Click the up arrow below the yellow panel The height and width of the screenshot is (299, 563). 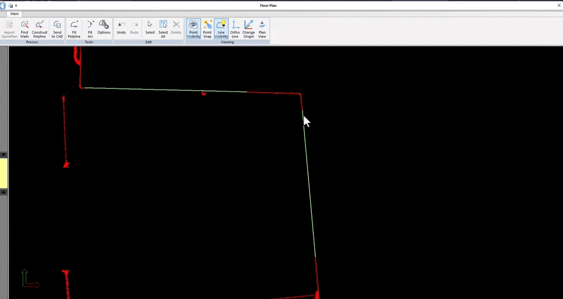[x=3, y=192]
